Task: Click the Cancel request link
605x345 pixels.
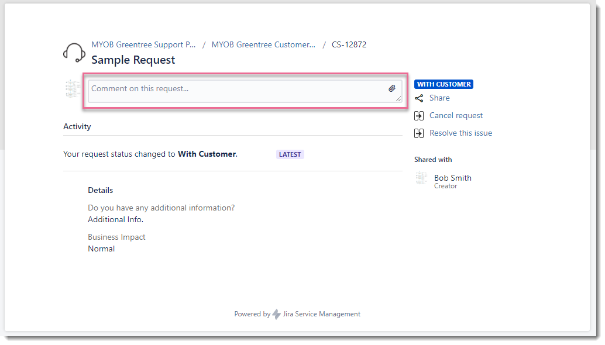Action: (456, 116)
